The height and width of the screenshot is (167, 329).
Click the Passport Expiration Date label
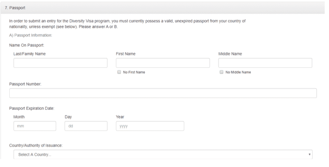tap(31, 109)
